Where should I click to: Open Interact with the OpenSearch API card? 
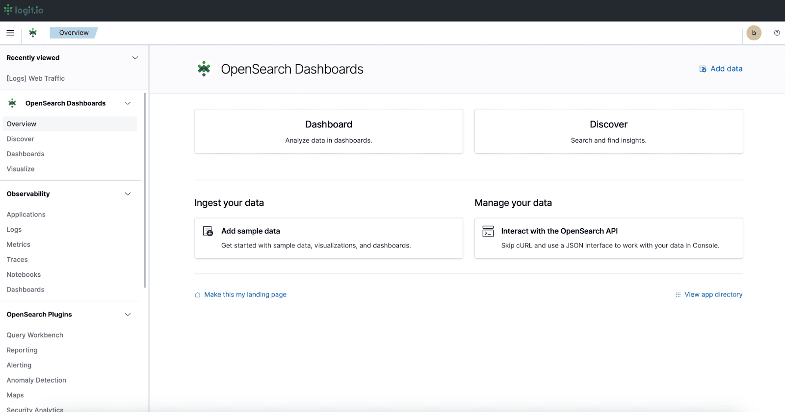[x=608, y=238]
